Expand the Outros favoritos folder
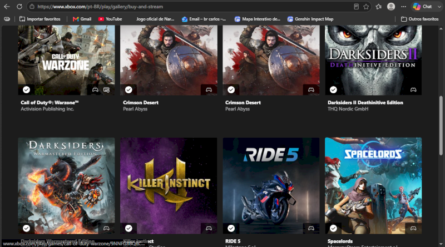Image resolution: width=445 pixels, height=247 pixels. 420,19
